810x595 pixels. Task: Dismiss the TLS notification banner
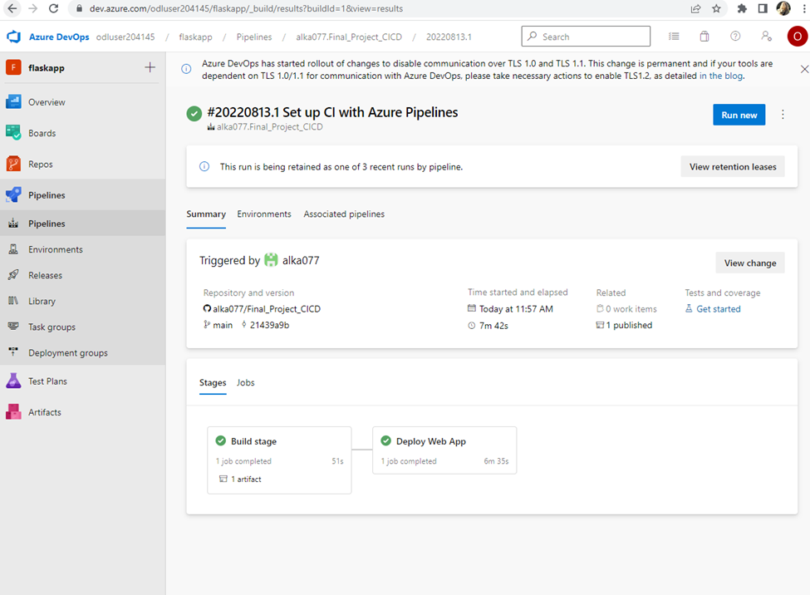tap(804, 69)
